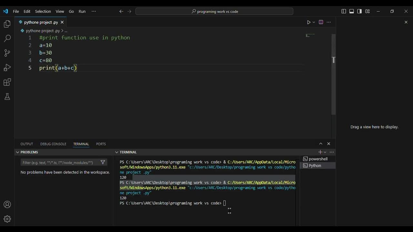Click the minimap code preview

(310, 35)
